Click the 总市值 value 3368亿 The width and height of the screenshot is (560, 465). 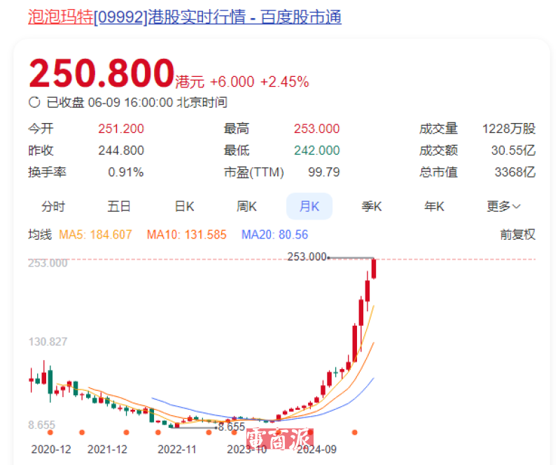515,172
